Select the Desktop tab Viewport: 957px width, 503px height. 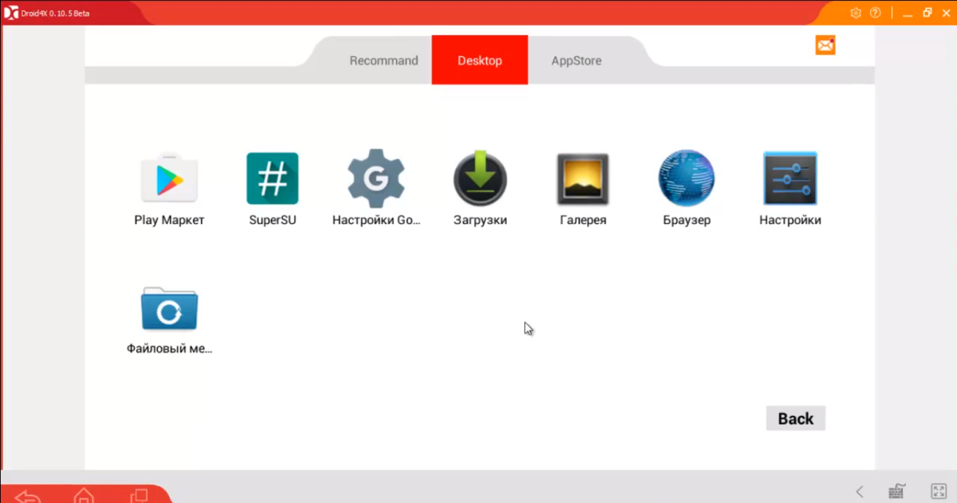(480, 60)
